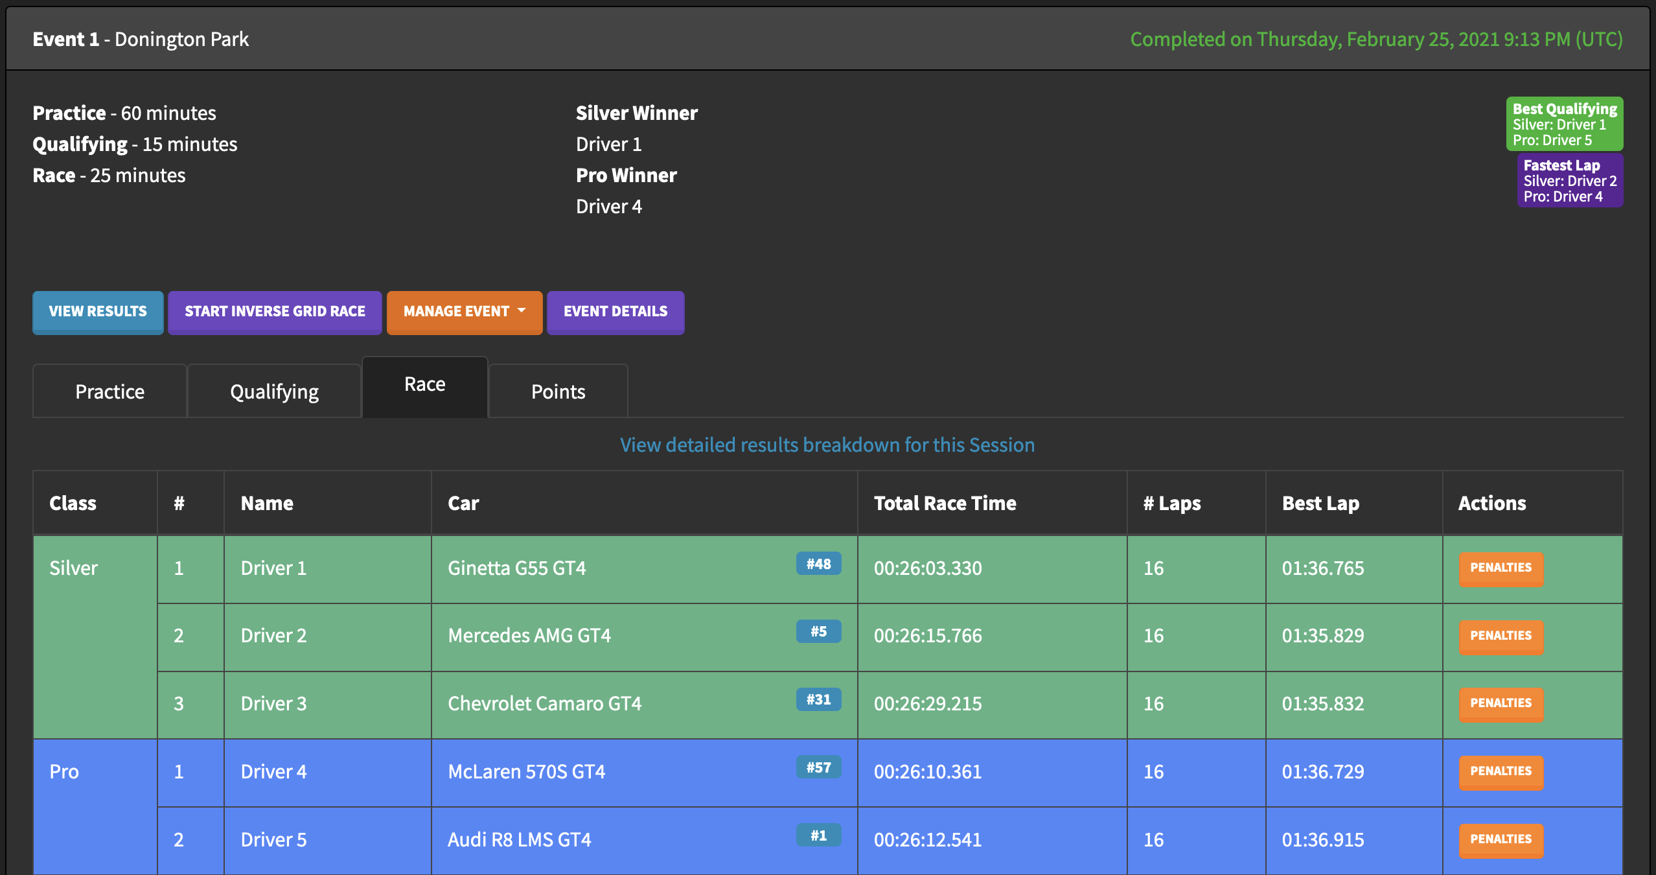Click the #48 car number badge
The image size is (1656, 875).
818,564
